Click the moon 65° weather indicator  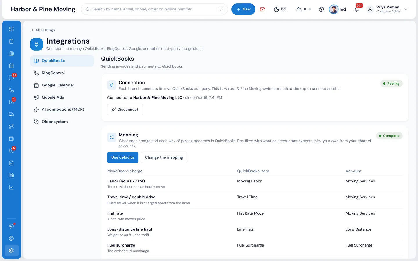click(x=281, y=9)
